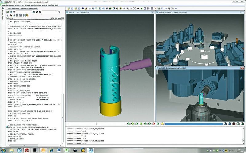Toggle the COMP status light

145,124
